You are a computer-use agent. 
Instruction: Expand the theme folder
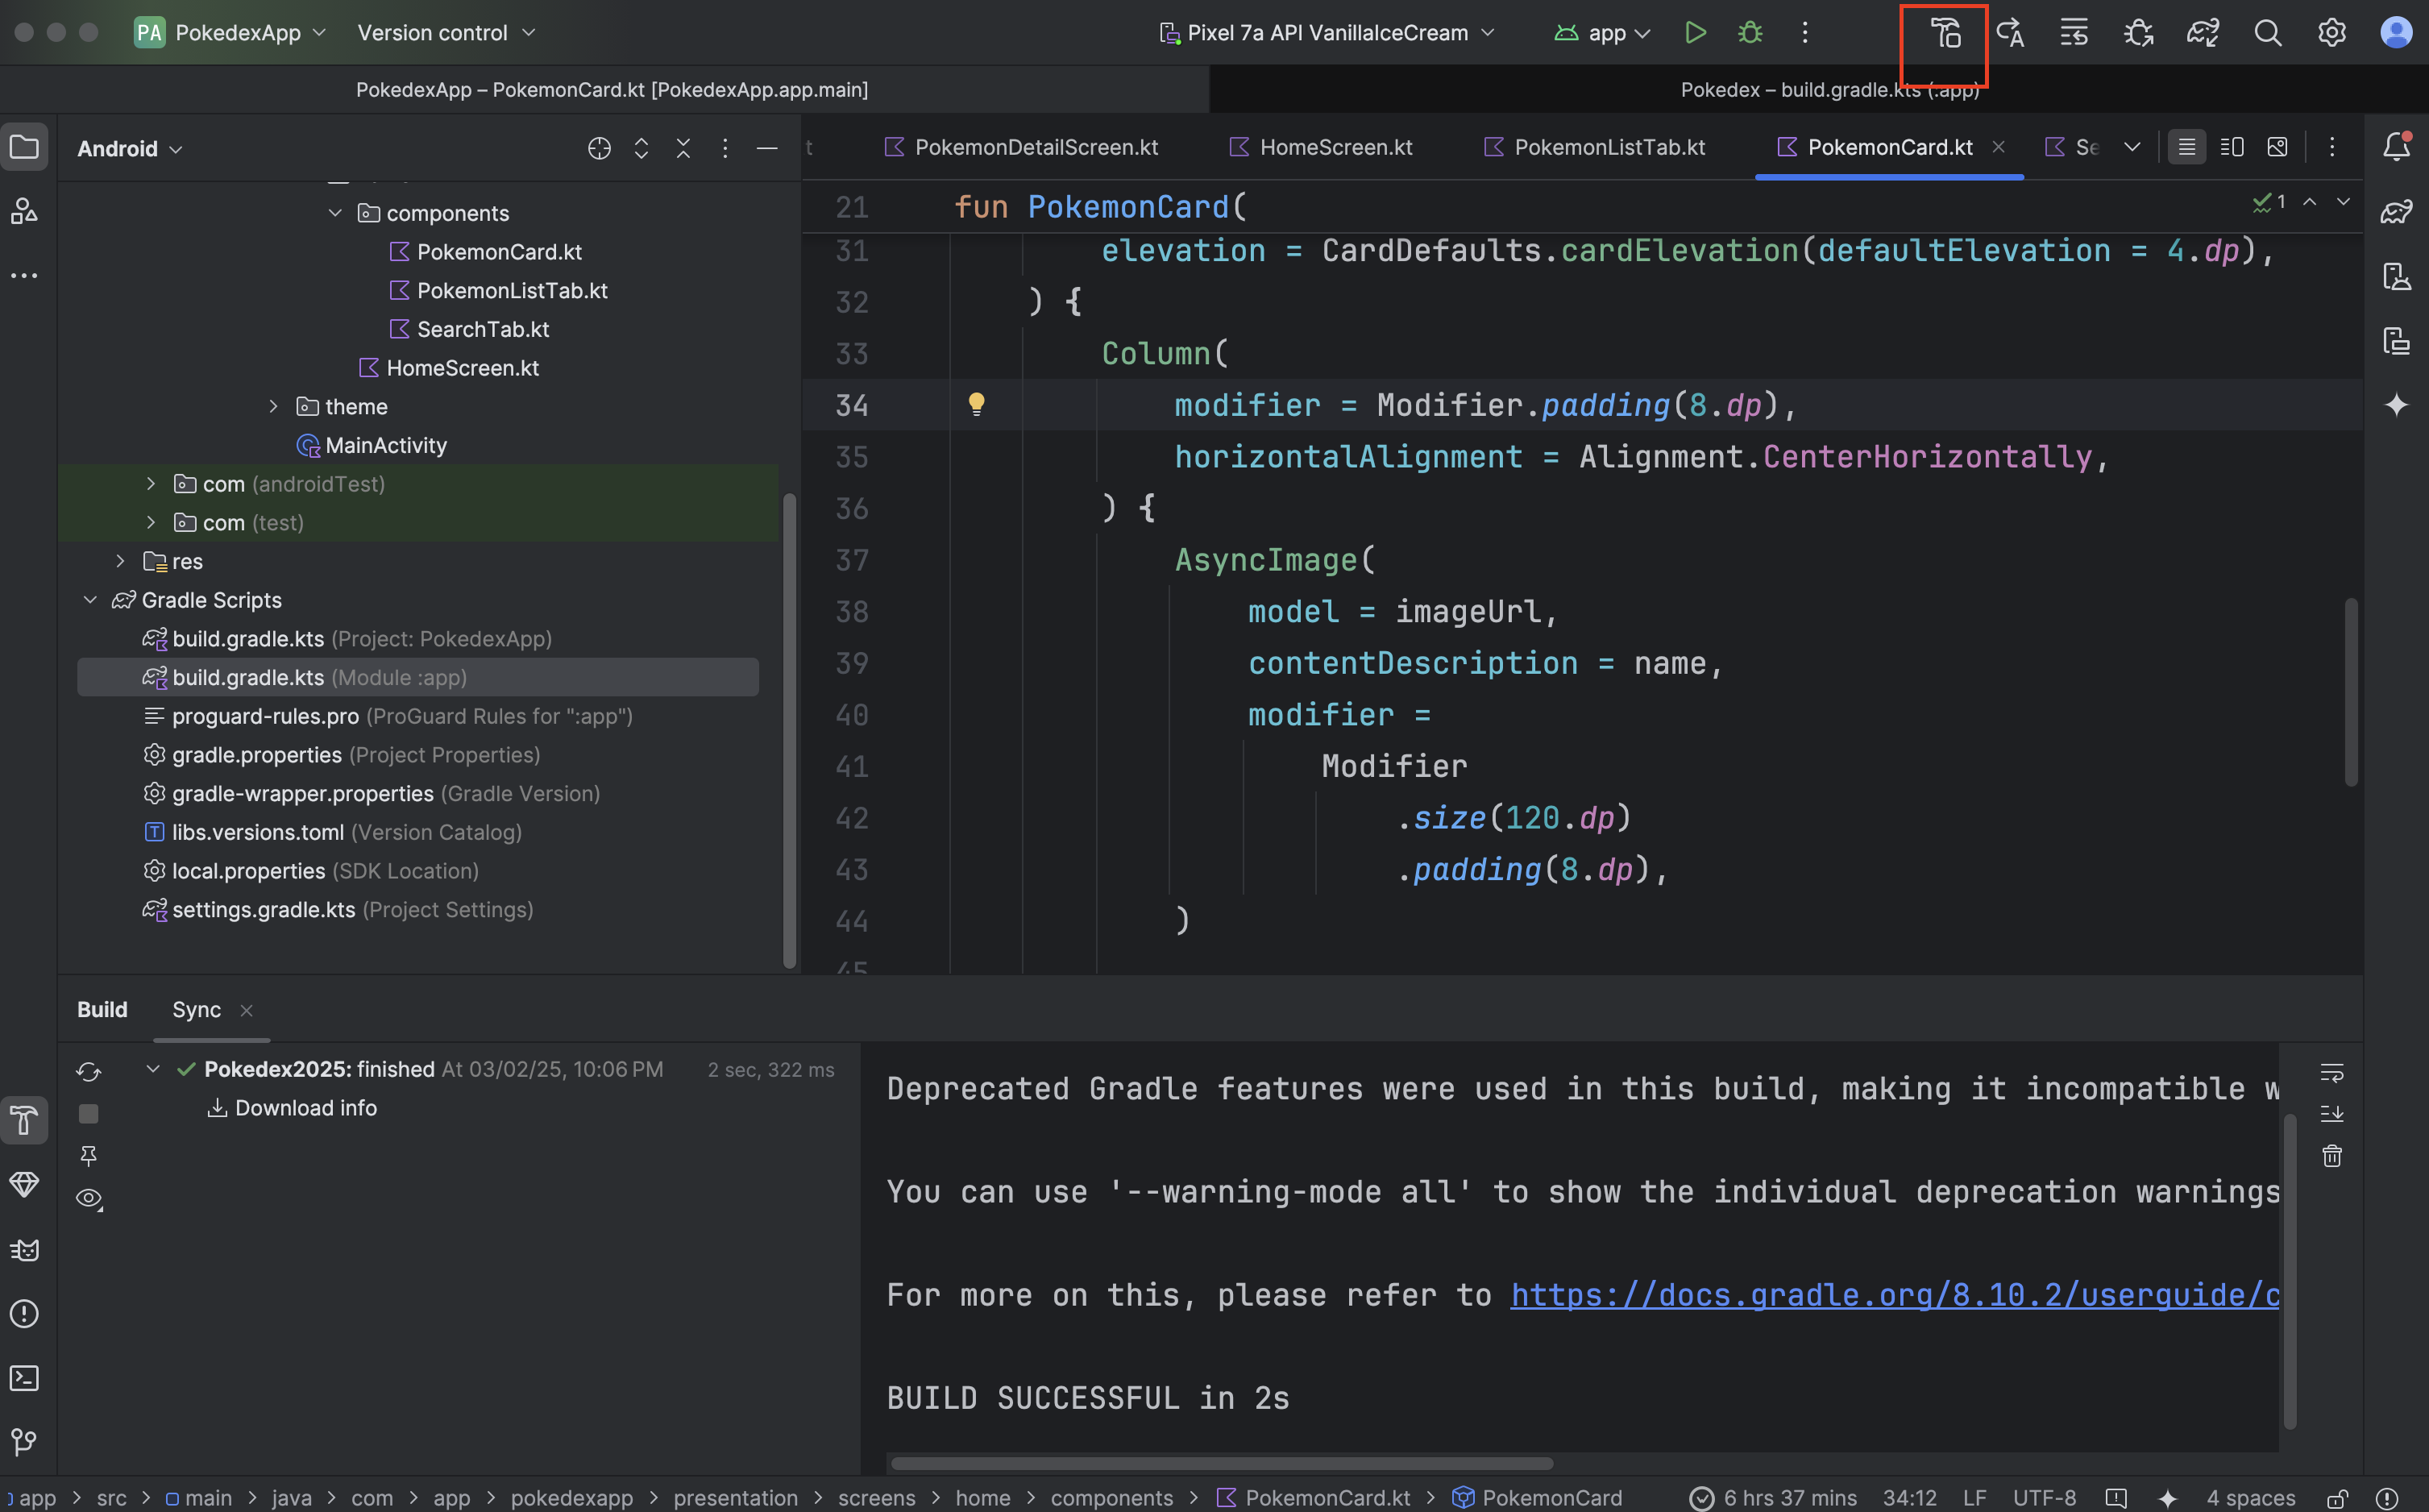(273, 406)
